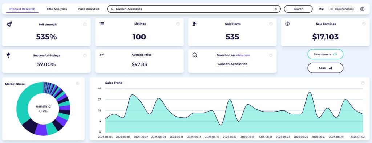The image size is (372, 143).
Task: Open the Product Research tab
Action: 22,9
